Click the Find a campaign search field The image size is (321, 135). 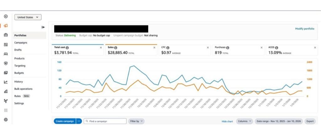(x=105, y=121)
